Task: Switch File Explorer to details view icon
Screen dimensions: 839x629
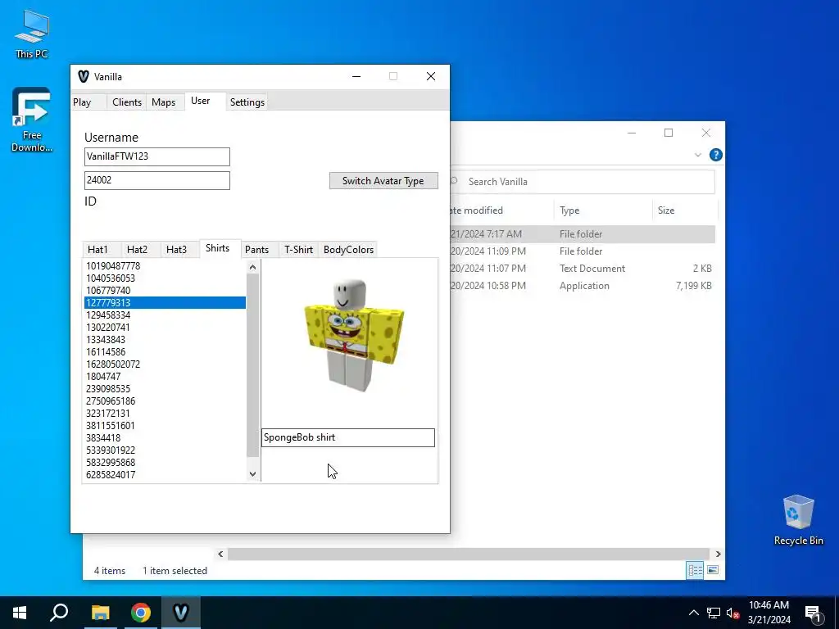Action: click(x=695, y=570)
